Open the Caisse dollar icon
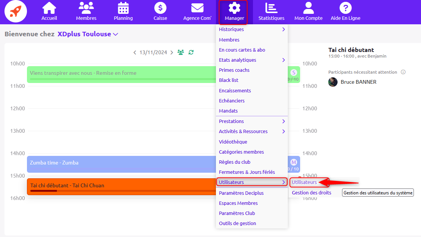Image resolution: width=421 pixels, height=237 pixels. (x=160, y=8)
